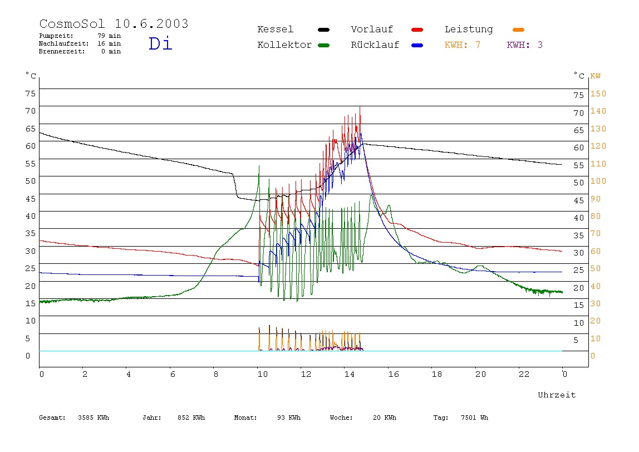Click the time axis label '8'
639x452 pixels.
(216, 374)
